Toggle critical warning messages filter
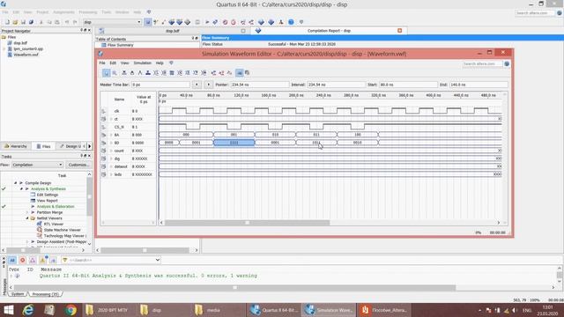This screenshot has height=317, width=564. click(x=33, y=260)
